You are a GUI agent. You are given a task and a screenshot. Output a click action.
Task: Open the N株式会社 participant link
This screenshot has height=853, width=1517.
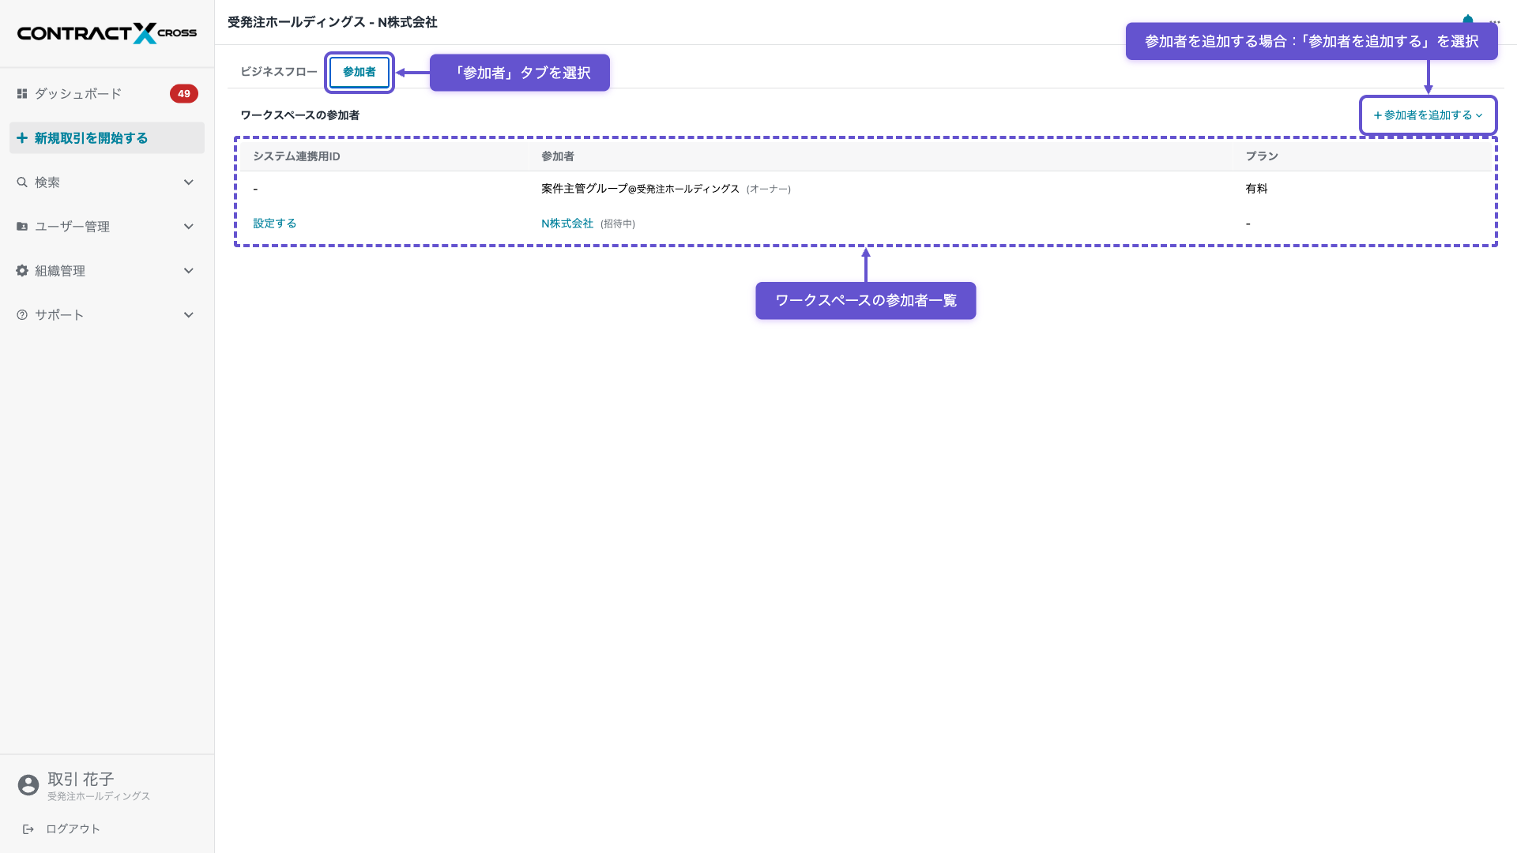tap(567, 224)
